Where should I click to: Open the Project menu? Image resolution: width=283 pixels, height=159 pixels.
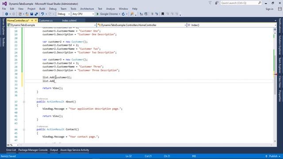(31, 9)
